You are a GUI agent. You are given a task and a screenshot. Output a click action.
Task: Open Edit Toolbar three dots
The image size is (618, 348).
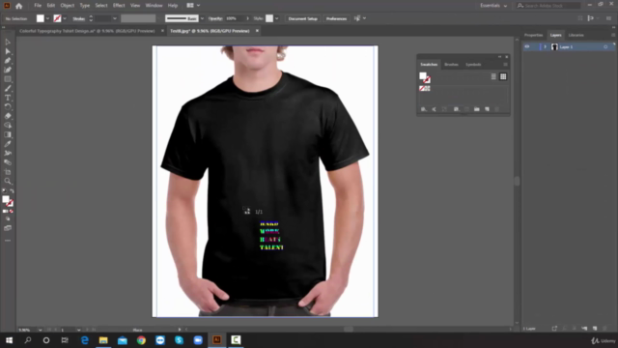click(x=8, y=241)
